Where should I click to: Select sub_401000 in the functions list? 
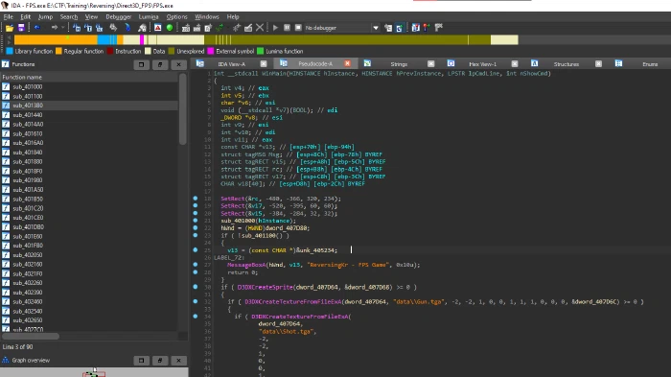point(27,86)
